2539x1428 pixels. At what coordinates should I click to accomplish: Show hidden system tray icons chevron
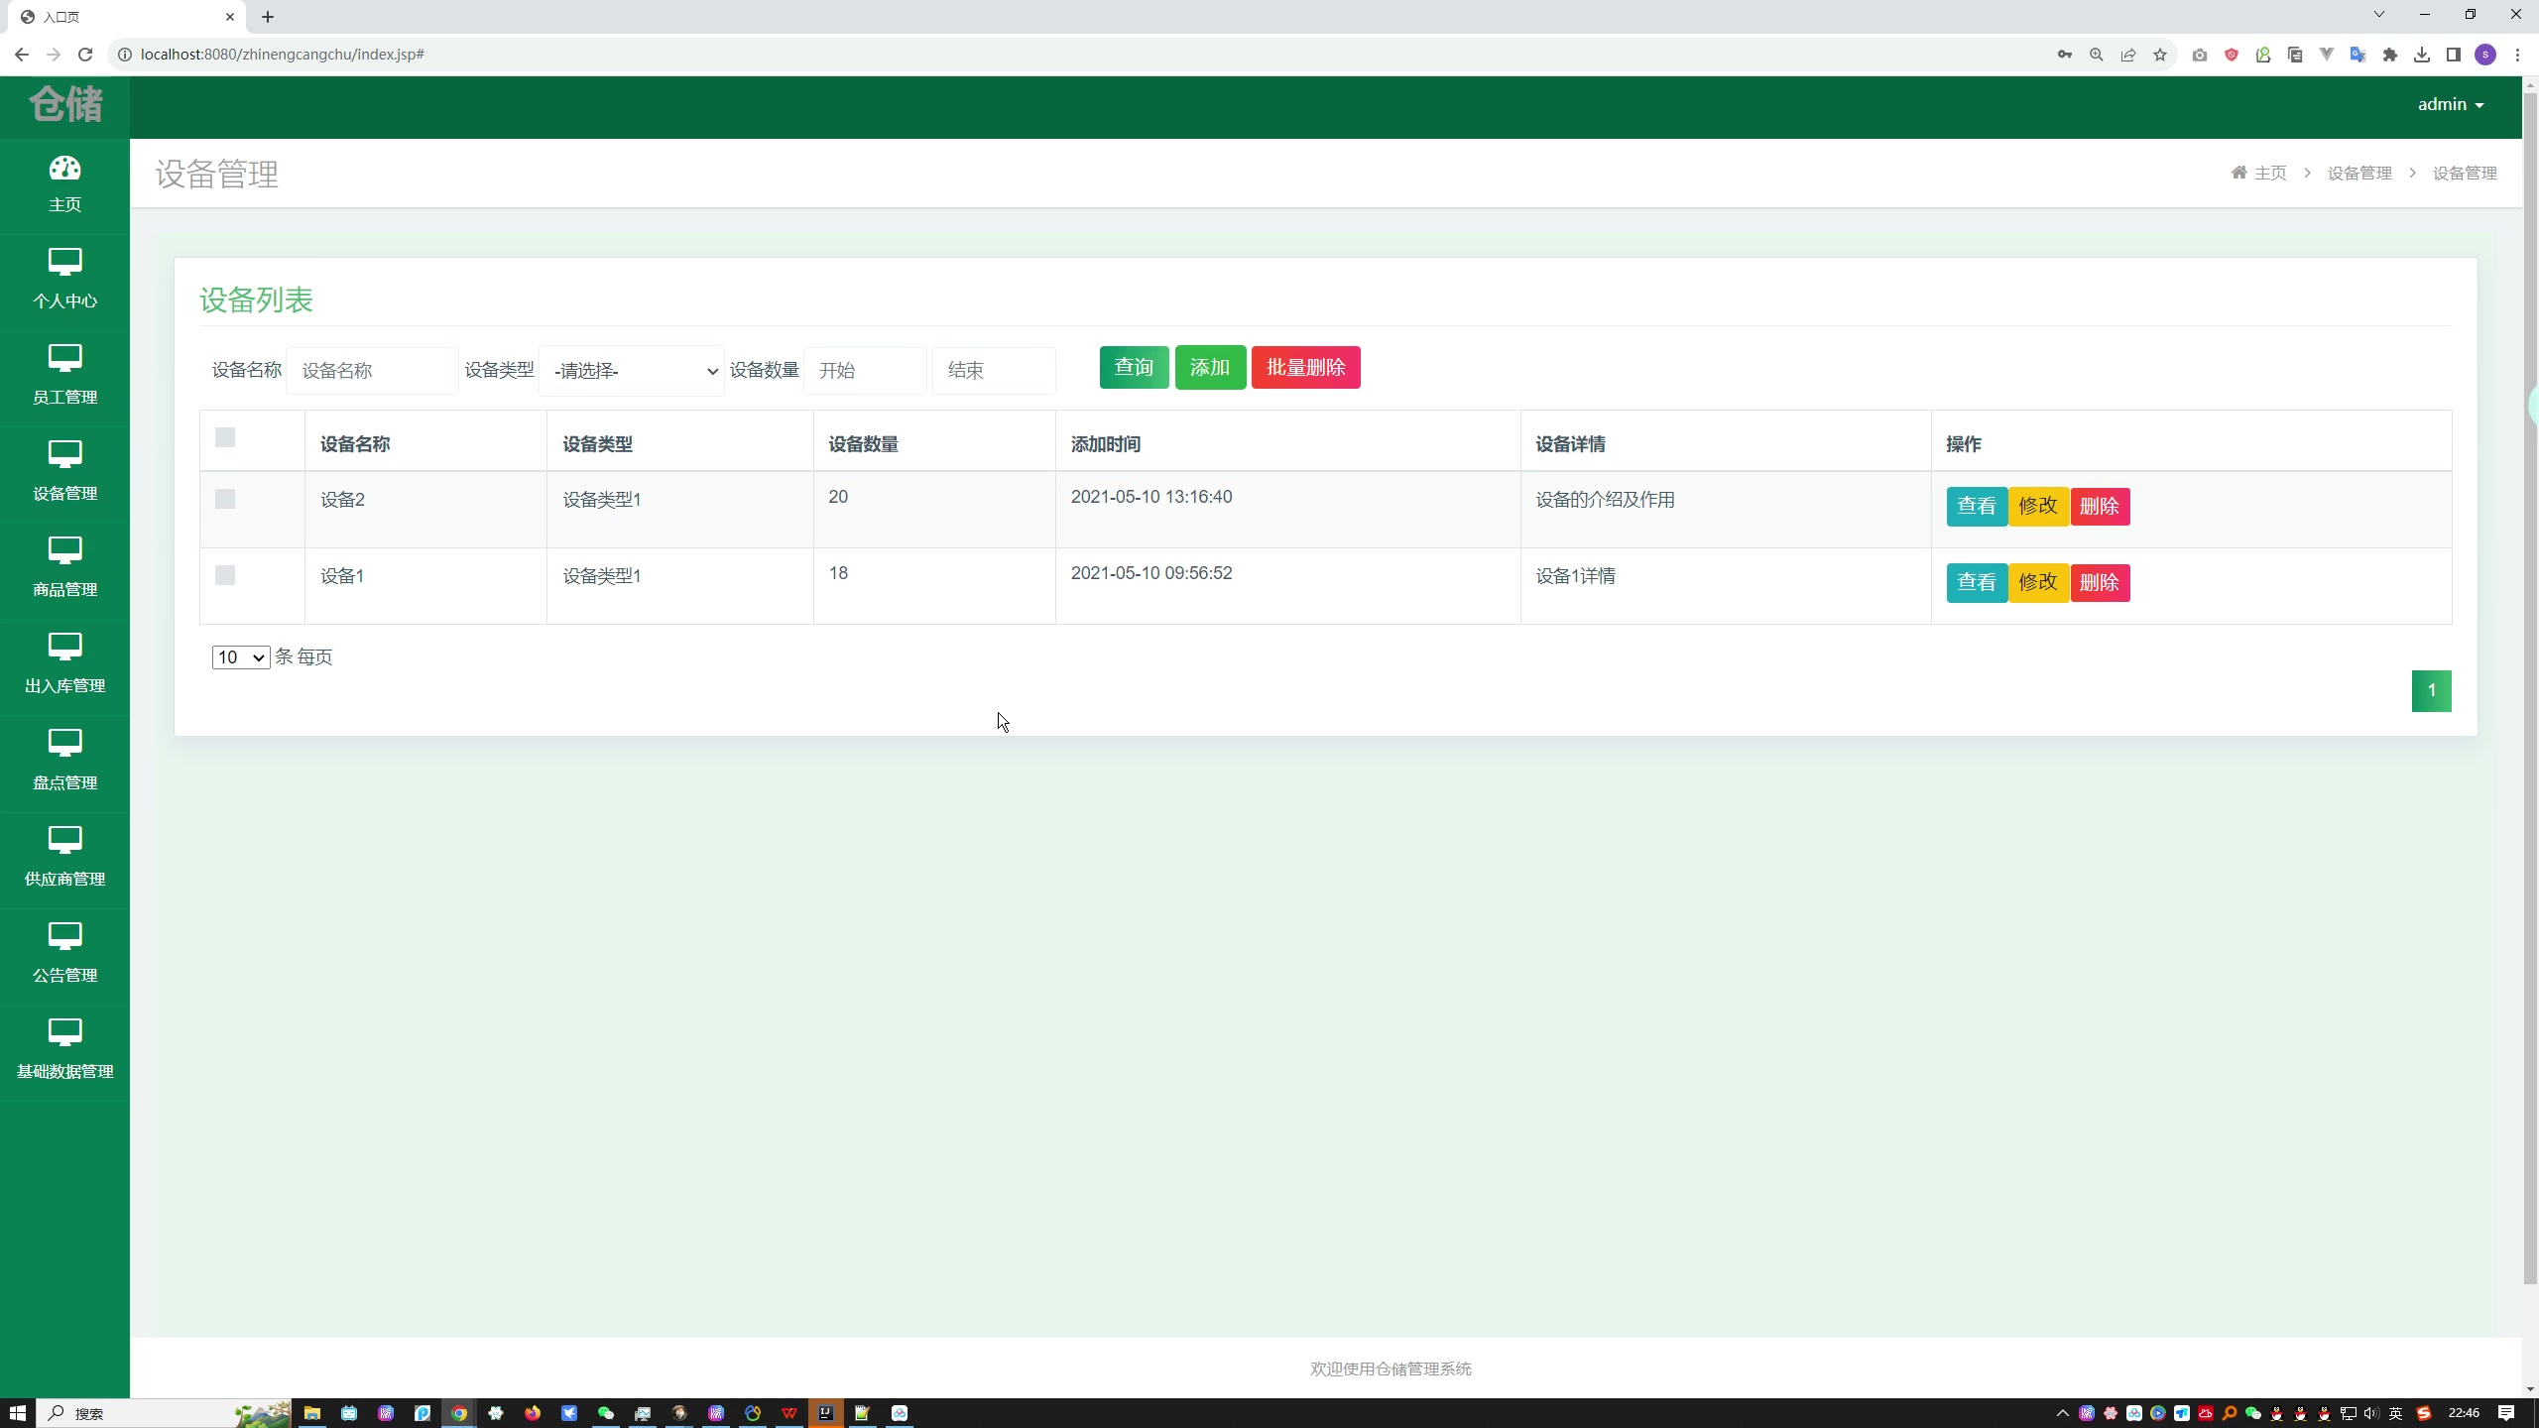pyautogui.click(x=2063, y=1413)
